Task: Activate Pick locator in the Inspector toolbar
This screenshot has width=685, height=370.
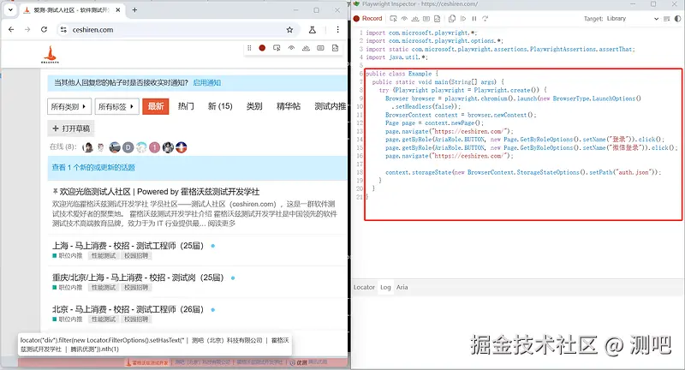Action: coord(393,18)
